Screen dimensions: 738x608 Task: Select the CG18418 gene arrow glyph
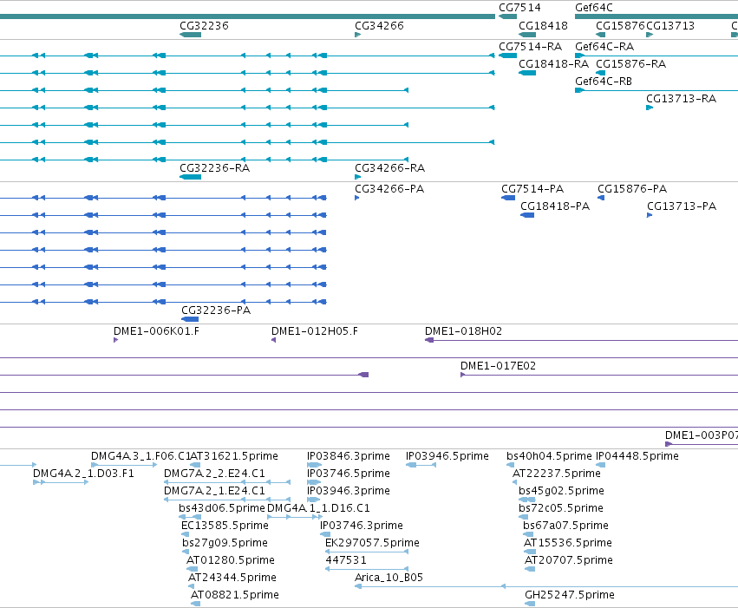click(x=527, y=35)
